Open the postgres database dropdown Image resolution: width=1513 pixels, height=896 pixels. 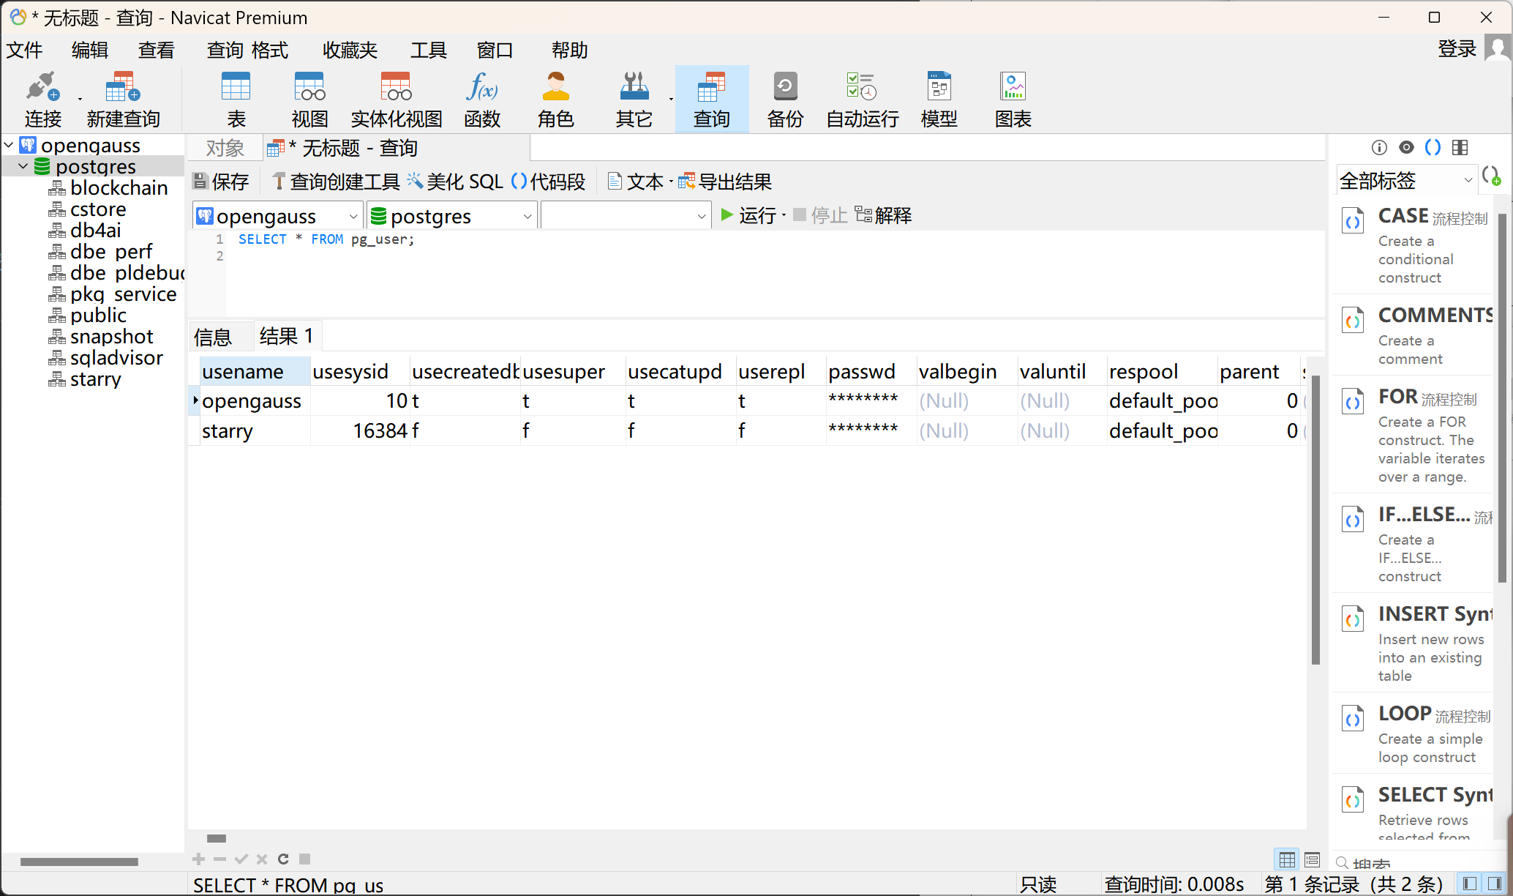click(x=451, y=216)
